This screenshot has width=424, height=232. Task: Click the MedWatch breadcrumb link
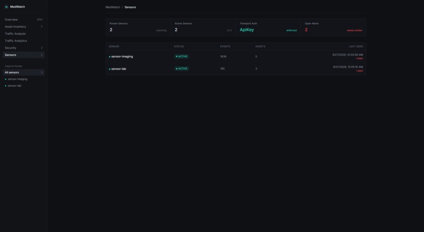(113, 7)
